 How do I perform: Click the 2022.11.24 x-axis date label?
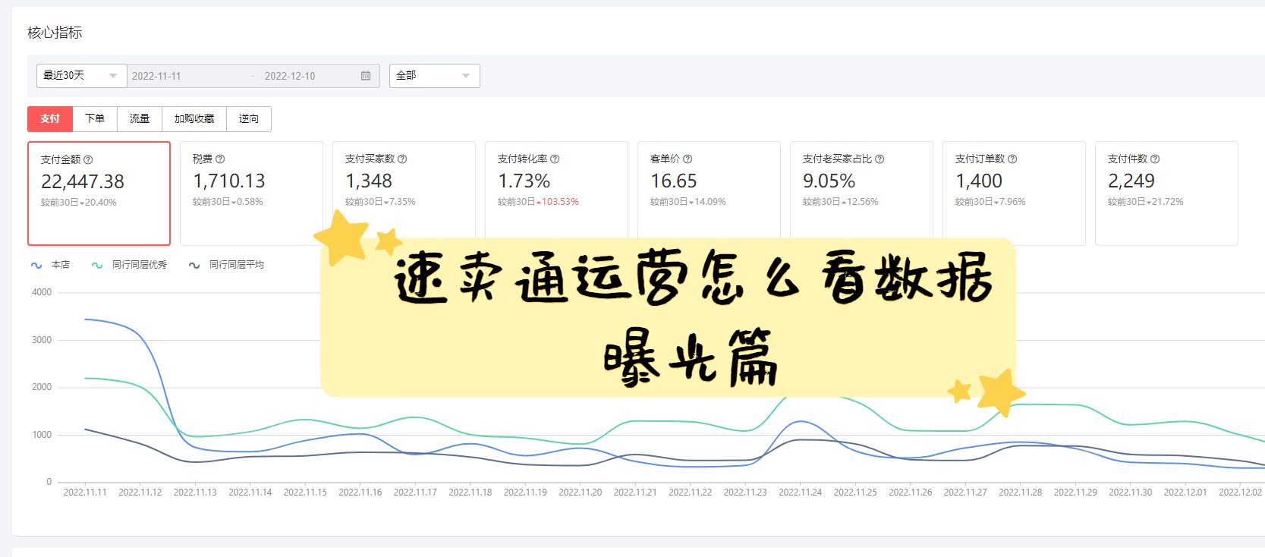pyautogui.click(x=801, y=492)
